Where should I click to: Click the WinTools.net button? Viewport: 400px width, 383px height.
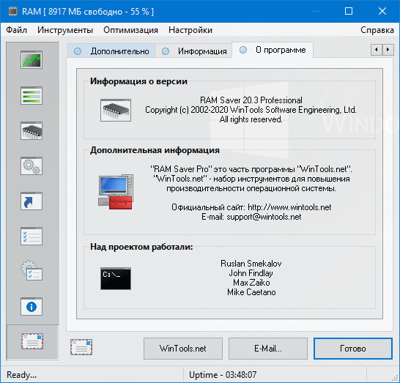click(x=183, y=349)
